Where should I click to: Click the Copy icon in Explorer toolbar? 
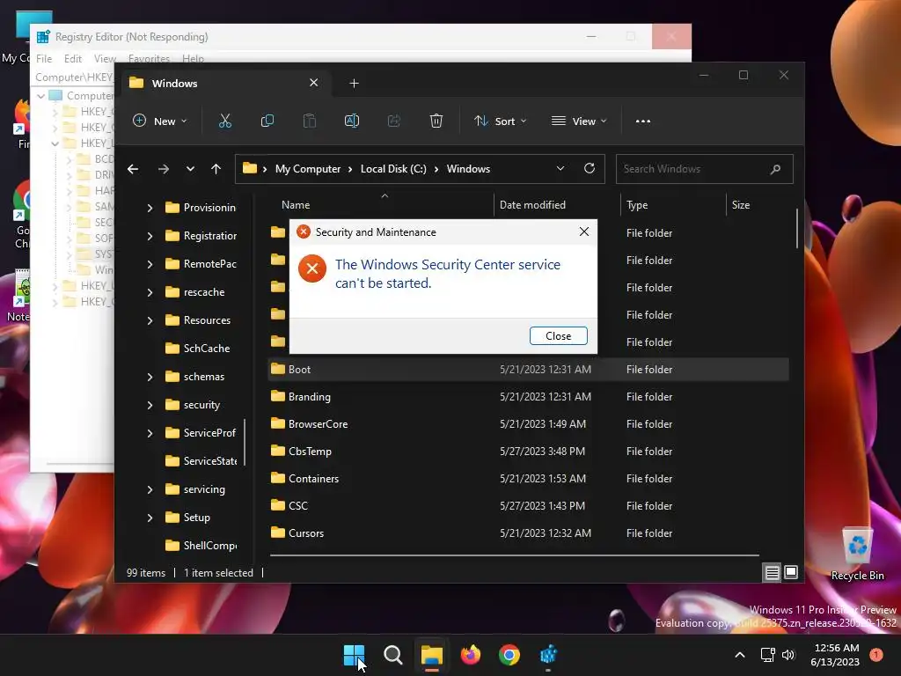(x=267, y=121)
